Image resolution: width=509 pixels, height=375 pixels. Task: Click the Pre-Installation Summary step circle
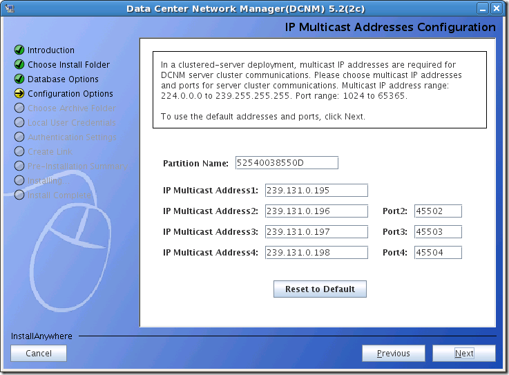19,166
